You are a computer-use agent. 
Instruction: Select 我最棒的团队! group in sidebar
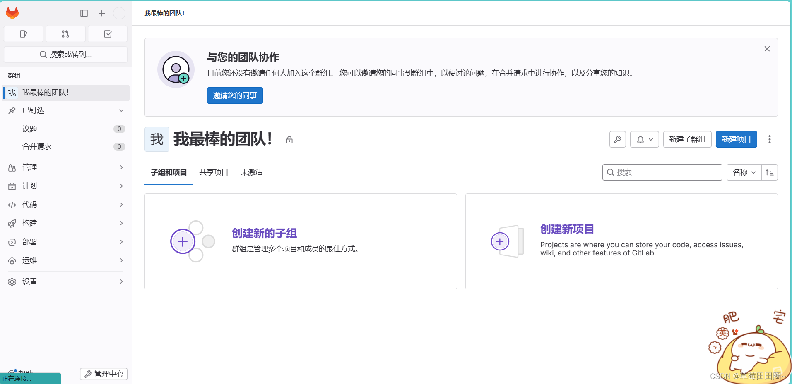66,93
